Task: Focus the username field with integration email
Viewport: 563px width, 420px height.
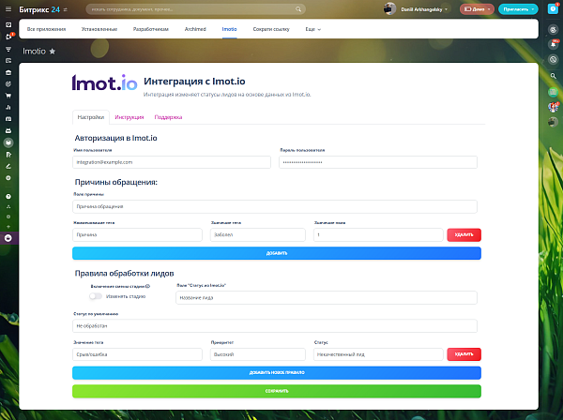Action: click(x=172, y=162)
